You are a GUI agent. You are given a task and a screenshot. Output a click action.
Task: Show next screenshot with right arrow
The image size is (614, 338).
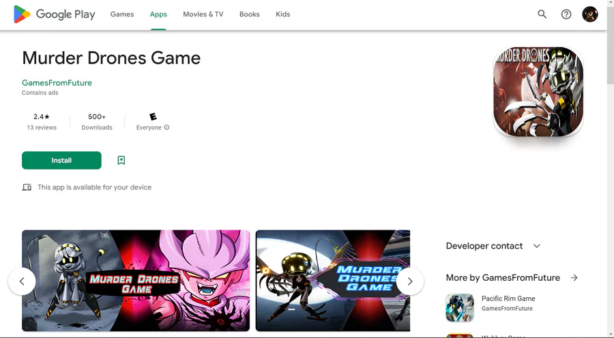410,281
